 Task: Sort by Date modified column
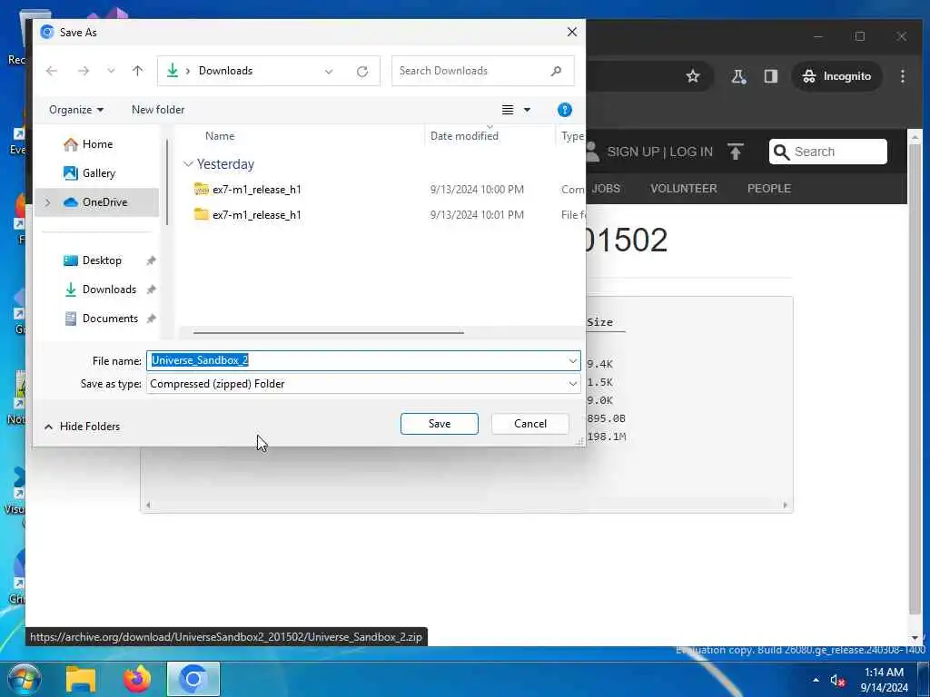tap(464, 136)
